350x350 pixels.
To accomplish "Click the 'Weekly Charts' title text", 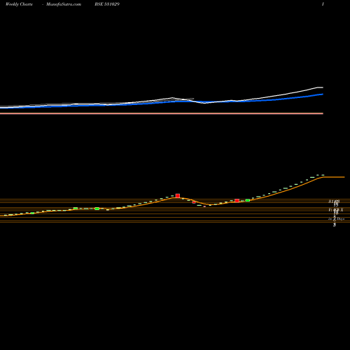I will pos(19,4).
